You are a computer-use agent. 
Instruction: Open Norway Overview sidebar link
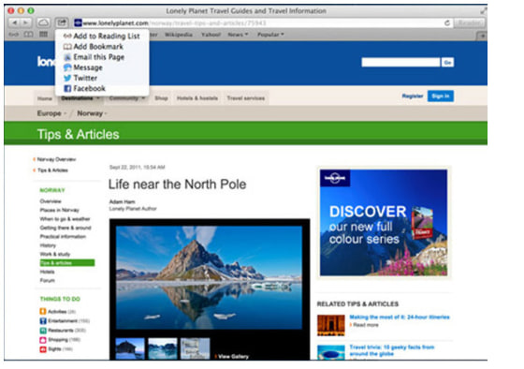coord(56,159)
